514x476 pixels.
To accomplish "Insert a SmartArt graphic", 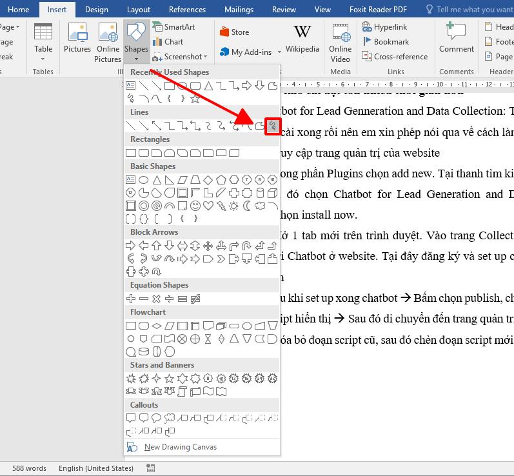I will [x=174, y=27].
